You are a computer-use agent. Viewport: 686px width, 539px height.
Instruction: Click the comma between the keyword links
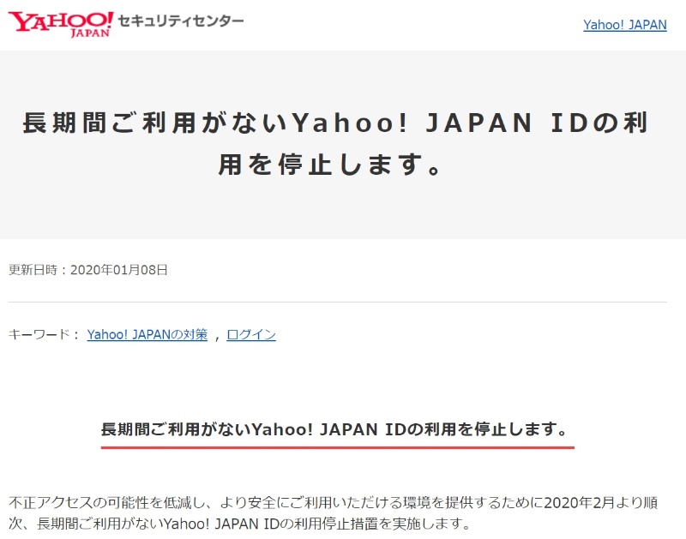coord(217,336)
